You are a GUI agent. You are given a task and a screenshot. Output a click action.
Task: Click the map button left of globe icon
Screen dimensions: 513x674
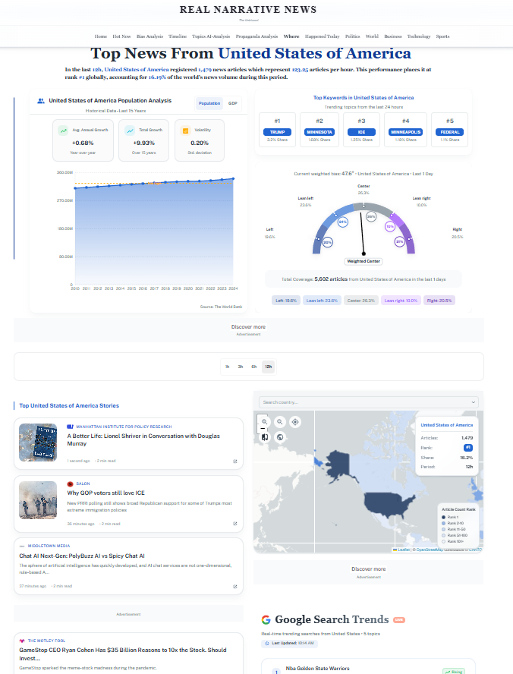(x=265, y=437)
